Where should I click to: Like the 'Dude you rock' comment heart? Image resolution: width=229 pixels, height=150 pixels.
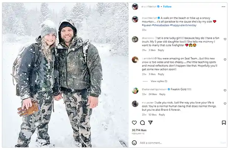pos(225,104)
